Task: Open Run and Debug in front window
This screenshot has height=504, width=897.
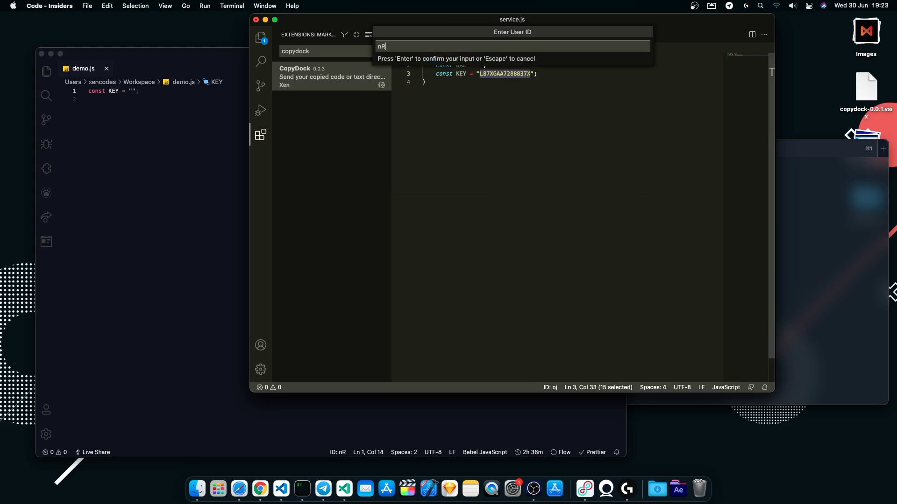Action: point(261,110)
